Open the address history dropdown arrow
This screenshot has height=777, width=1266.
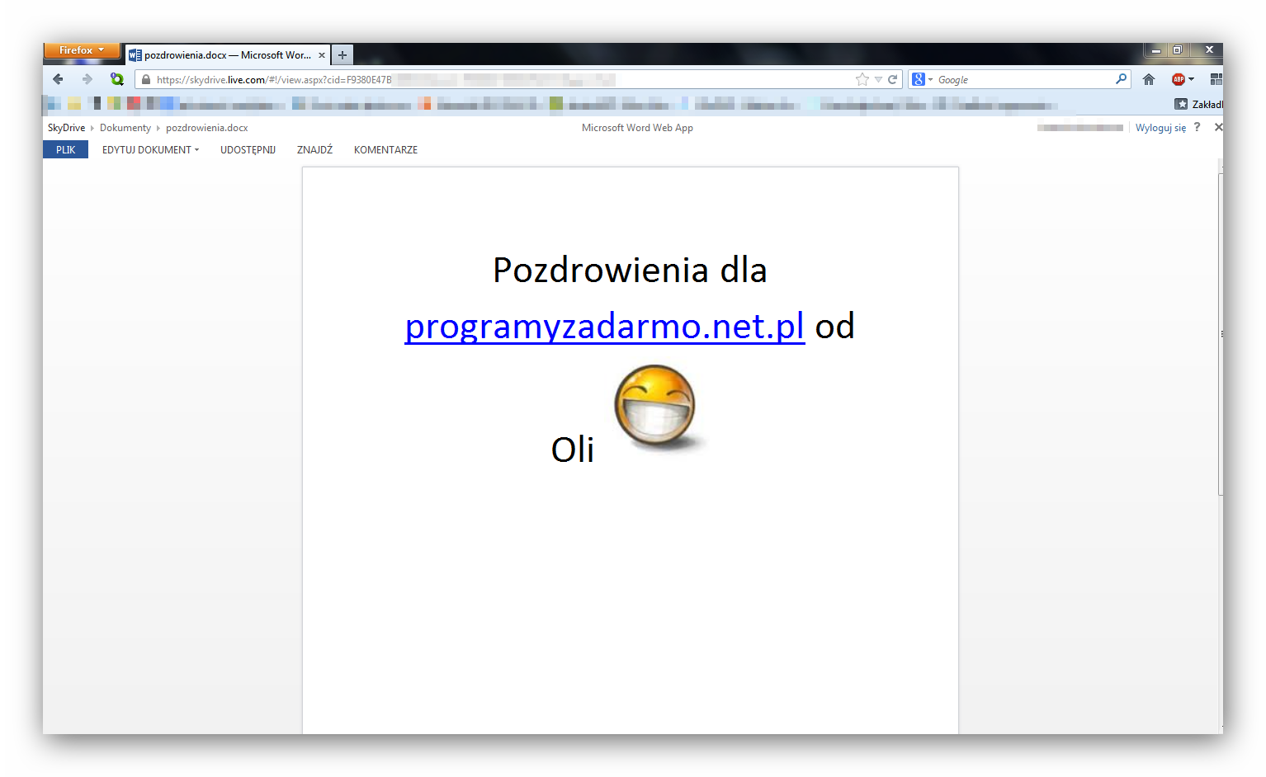click(x=878, y=80)
